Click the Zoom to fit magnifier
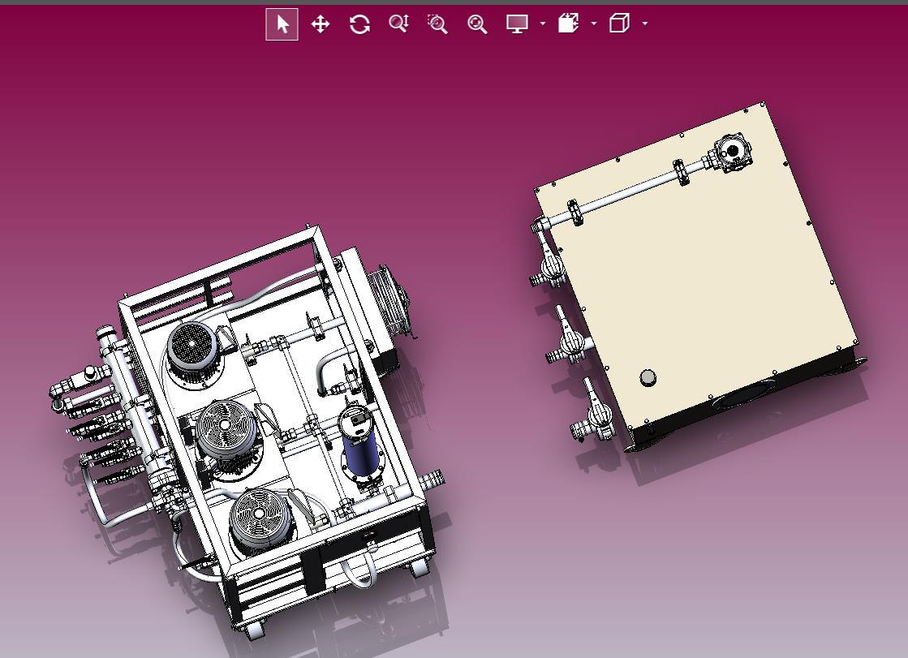Image resolution: width=908 pixels, height=658 pixels. [x=477, y=24]
